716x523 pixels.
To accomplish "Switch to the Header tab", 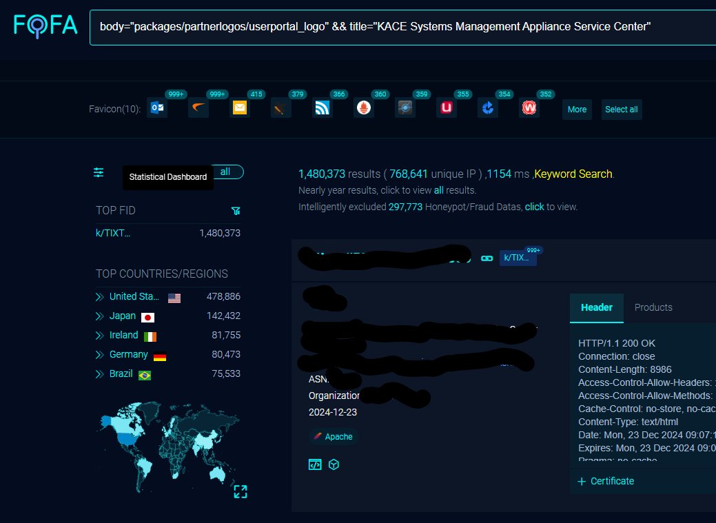I will tap(596, 308).
